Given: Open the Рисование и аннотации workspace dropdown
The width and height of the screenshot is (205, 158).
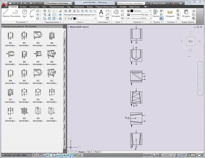Looking at the screenshot, I should tap(57, 3).
